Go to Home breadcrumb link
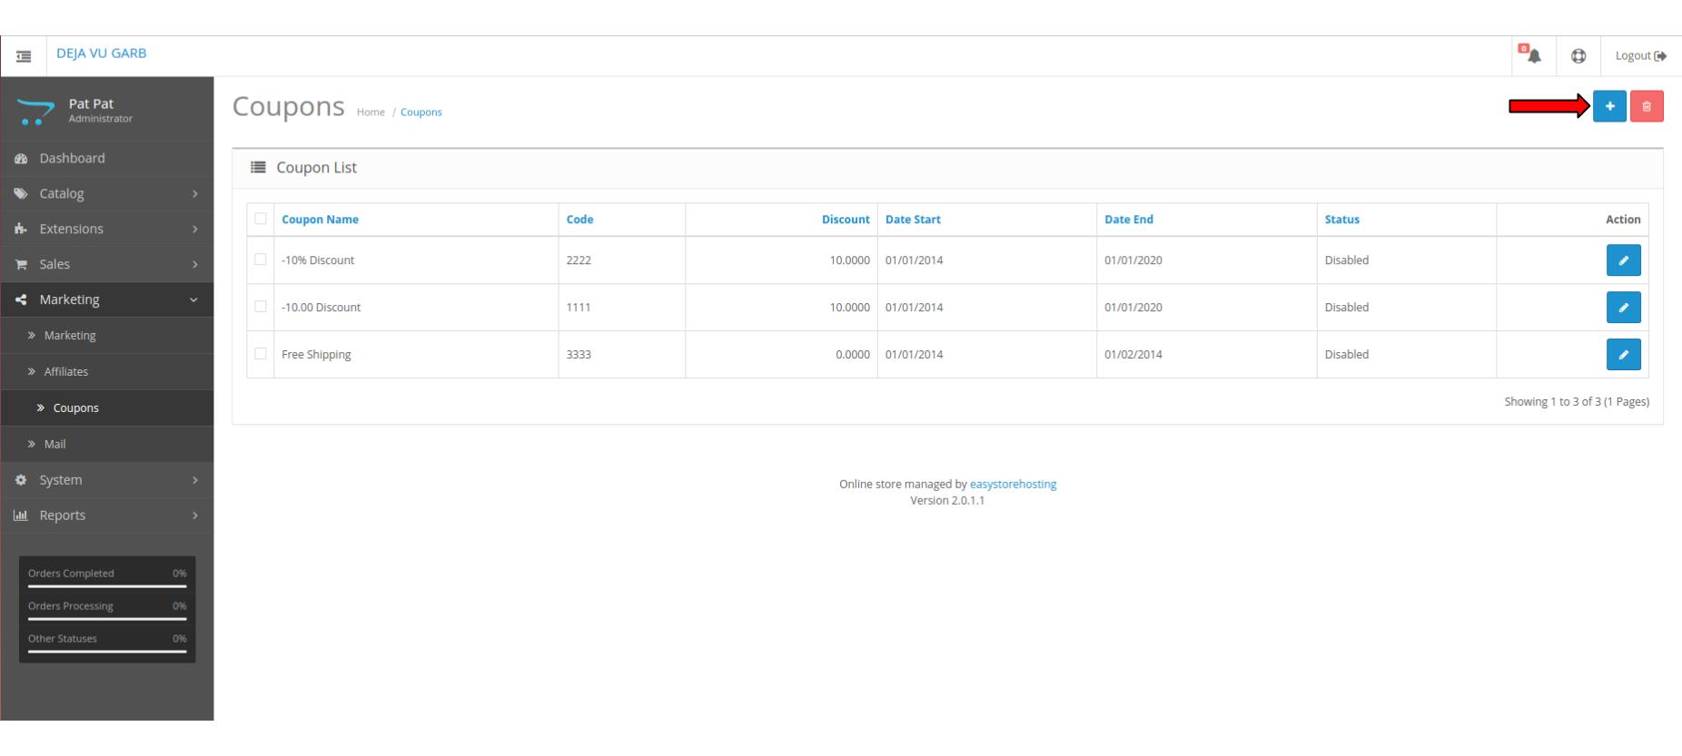Viewport: 1682px width, 756px height. click(371, 113)
